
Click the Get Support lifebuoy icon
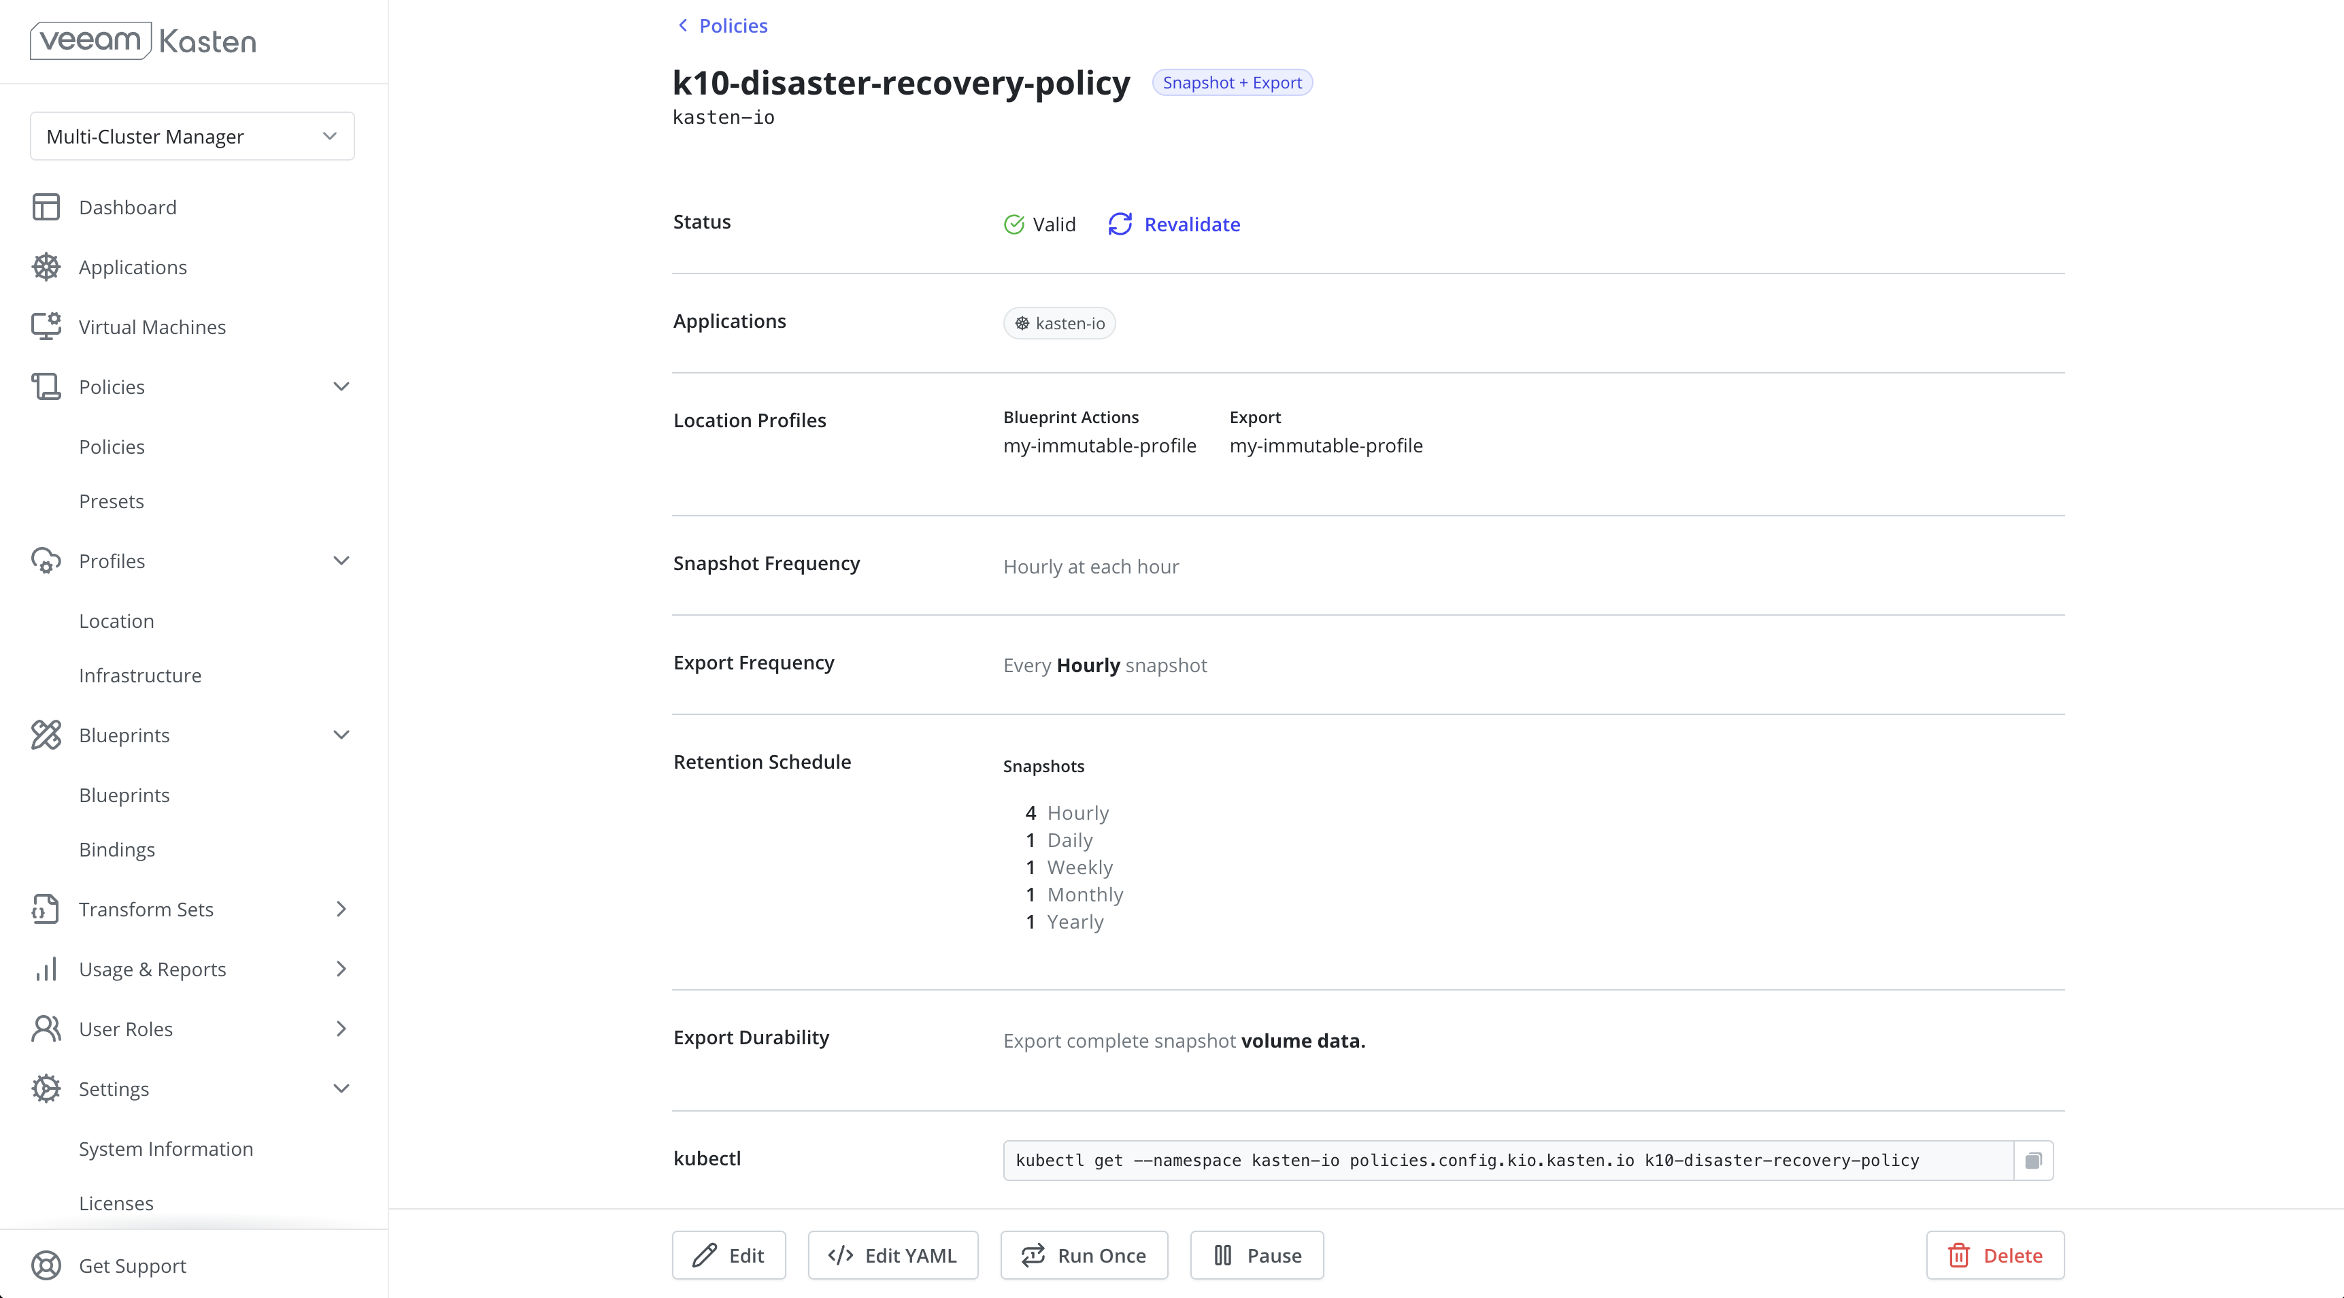tap(46, 1266)
